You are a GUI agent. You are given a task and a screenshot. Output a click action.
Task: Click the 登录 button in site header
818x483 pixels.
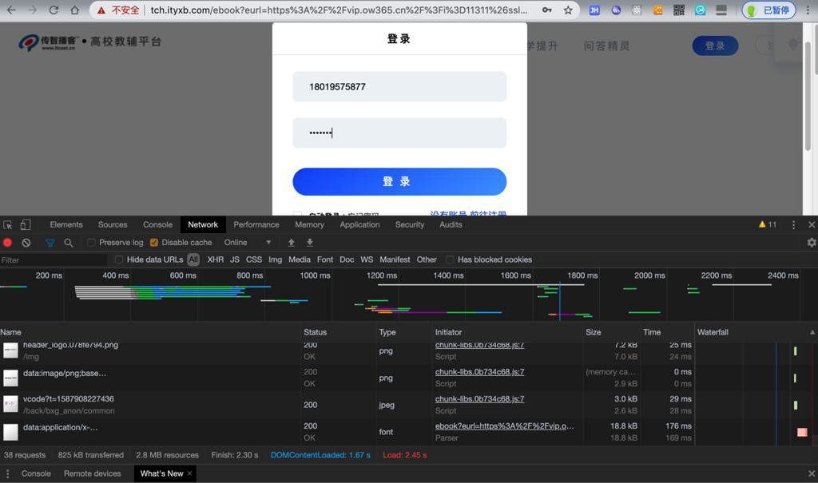click(715, 46)
